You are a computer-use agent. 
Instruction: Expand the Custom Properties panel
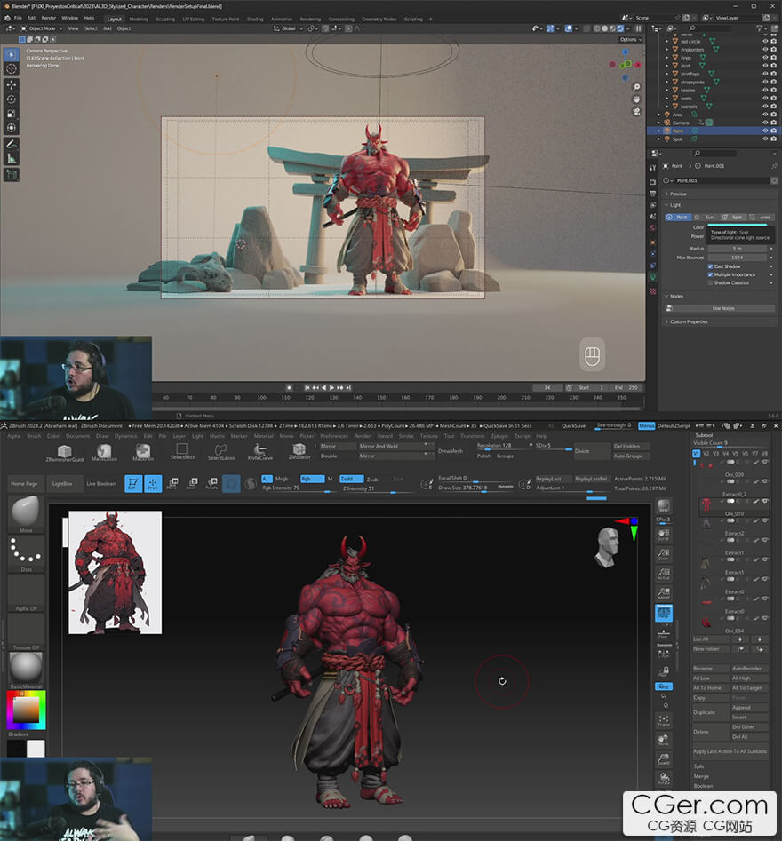coord(689,321)
